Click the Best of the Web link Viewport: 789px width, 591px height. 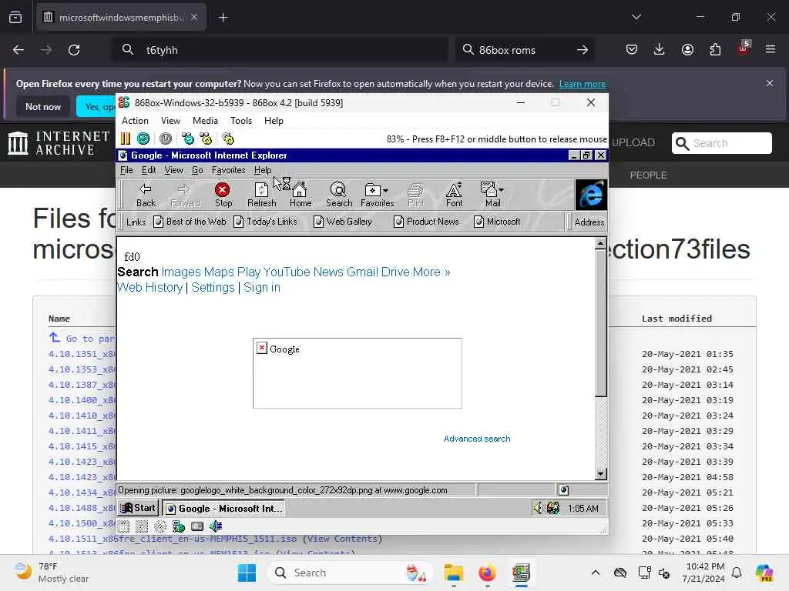tap(190, 222)
